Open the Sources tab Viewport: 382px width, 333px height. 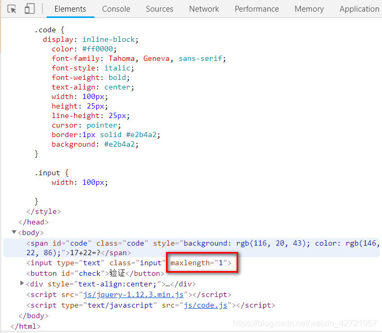click(159, 9)
